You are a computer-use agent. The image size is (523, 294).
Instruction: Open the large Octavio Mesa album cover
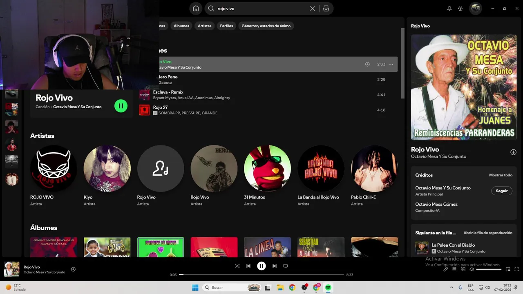pos(464,87)
